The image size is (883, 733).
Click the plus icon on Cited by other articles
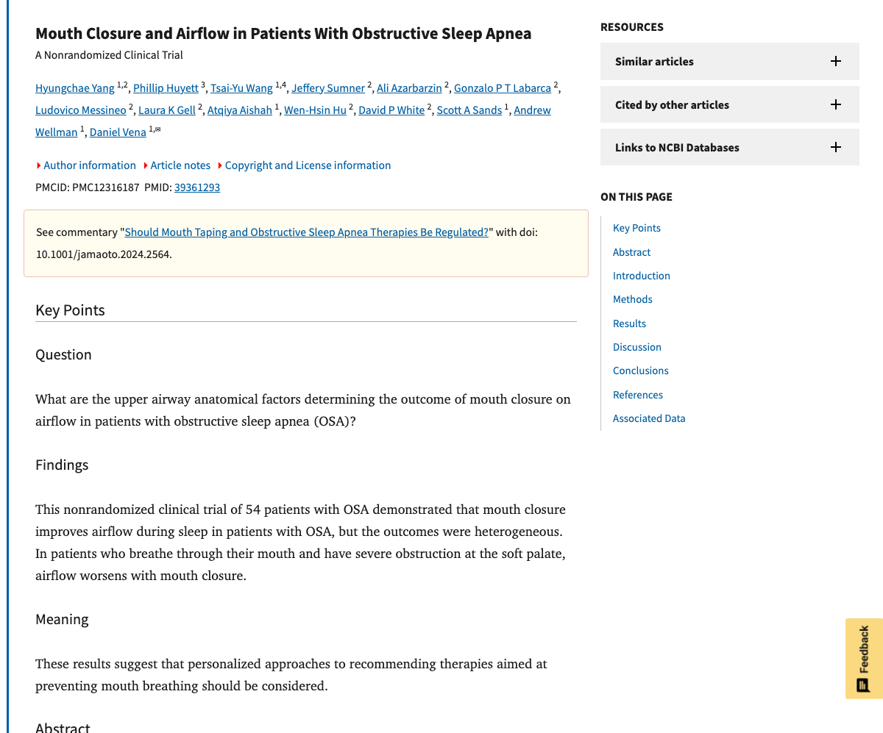point(835,104)
